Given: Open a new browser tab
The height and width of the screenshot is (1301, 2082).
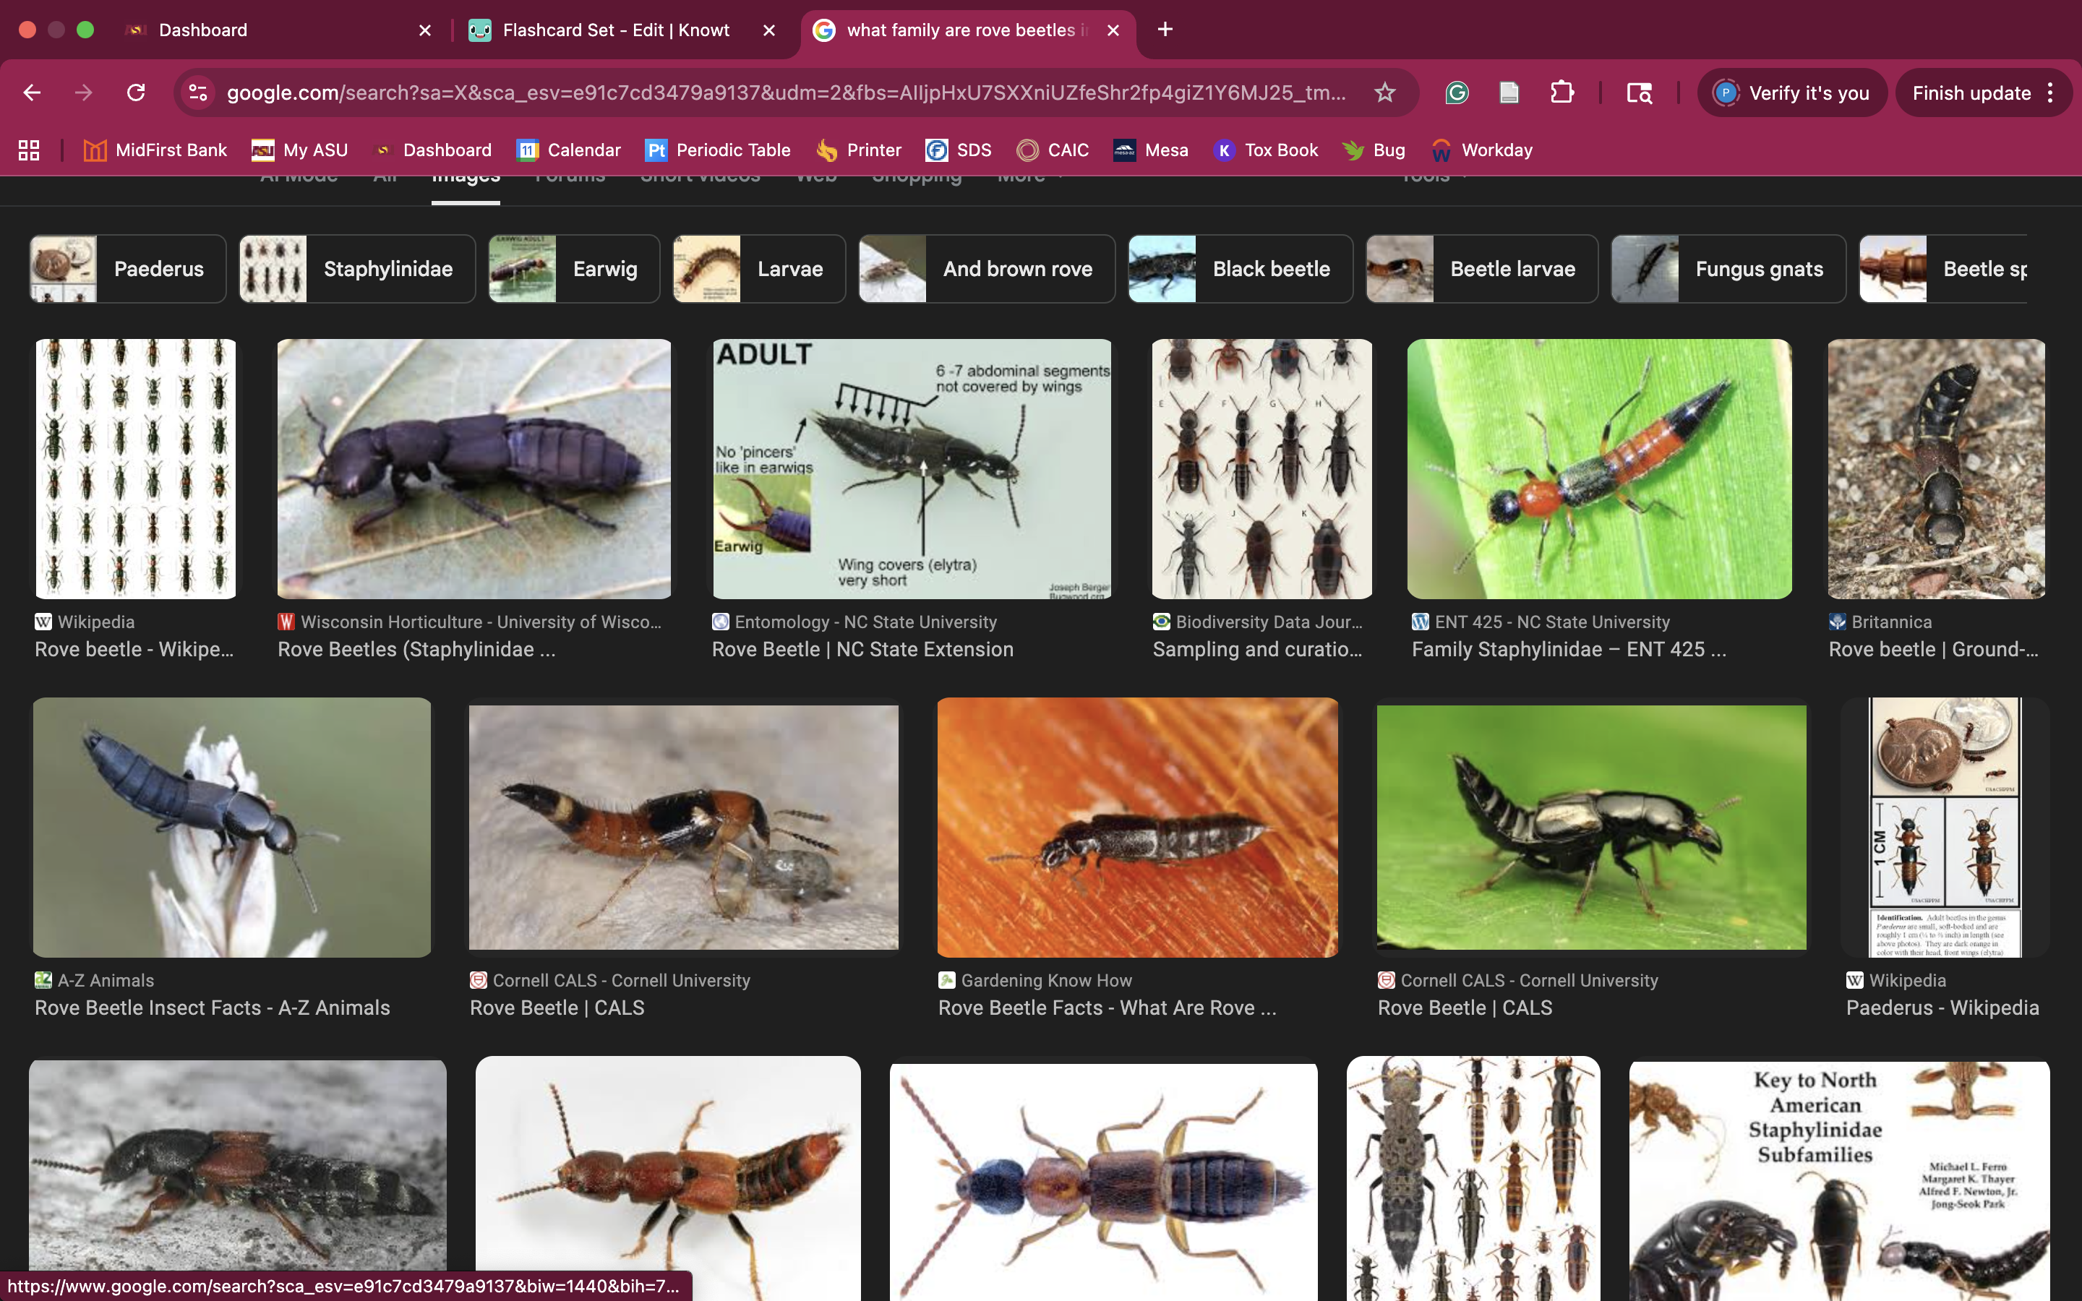Looking at the screenshot, I should tap(1165, 30).
